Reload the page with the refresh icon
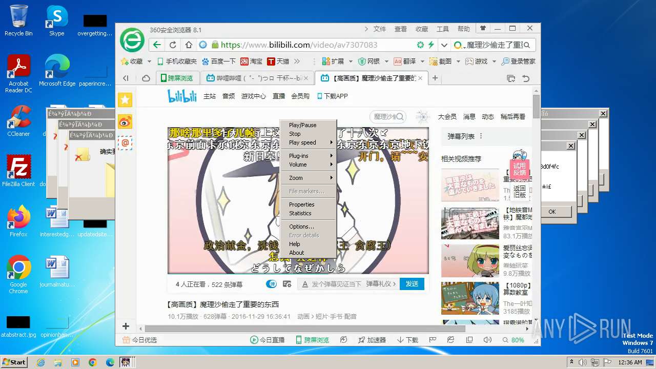The height and width of the screenshot is (369, 656). (173, 45)
